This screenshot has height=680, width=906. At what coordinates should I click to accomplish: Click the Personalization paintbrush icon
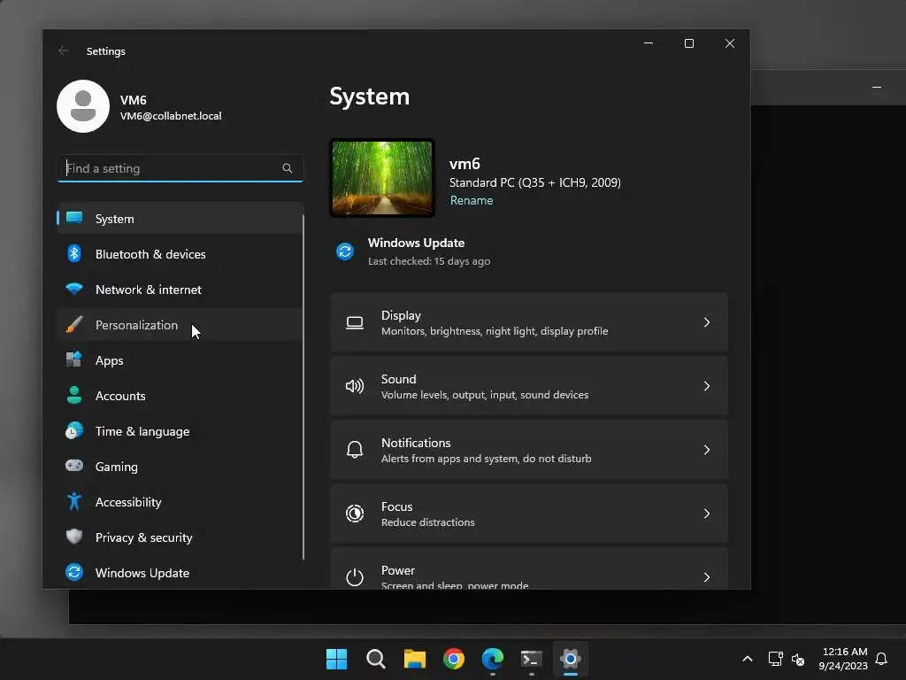(74, 324)
